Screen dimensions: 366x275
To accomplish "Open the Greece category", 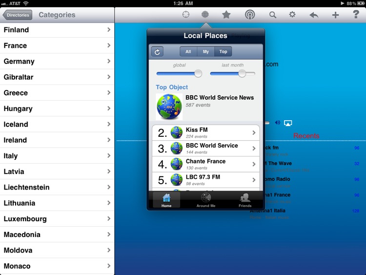I will pyautogui.click(x=57, y=93).
